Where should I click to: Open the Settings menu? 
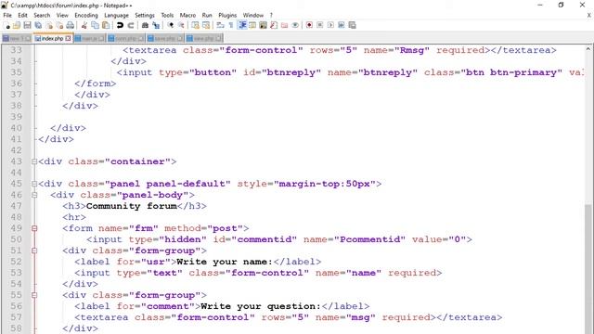click(x=145, y=15)
